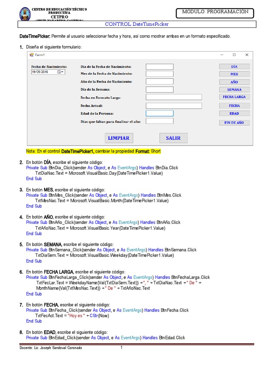Click the SEMANA button
Image resolution: width=274 pixels, height=365 pixels.
(x=234, y=89)
